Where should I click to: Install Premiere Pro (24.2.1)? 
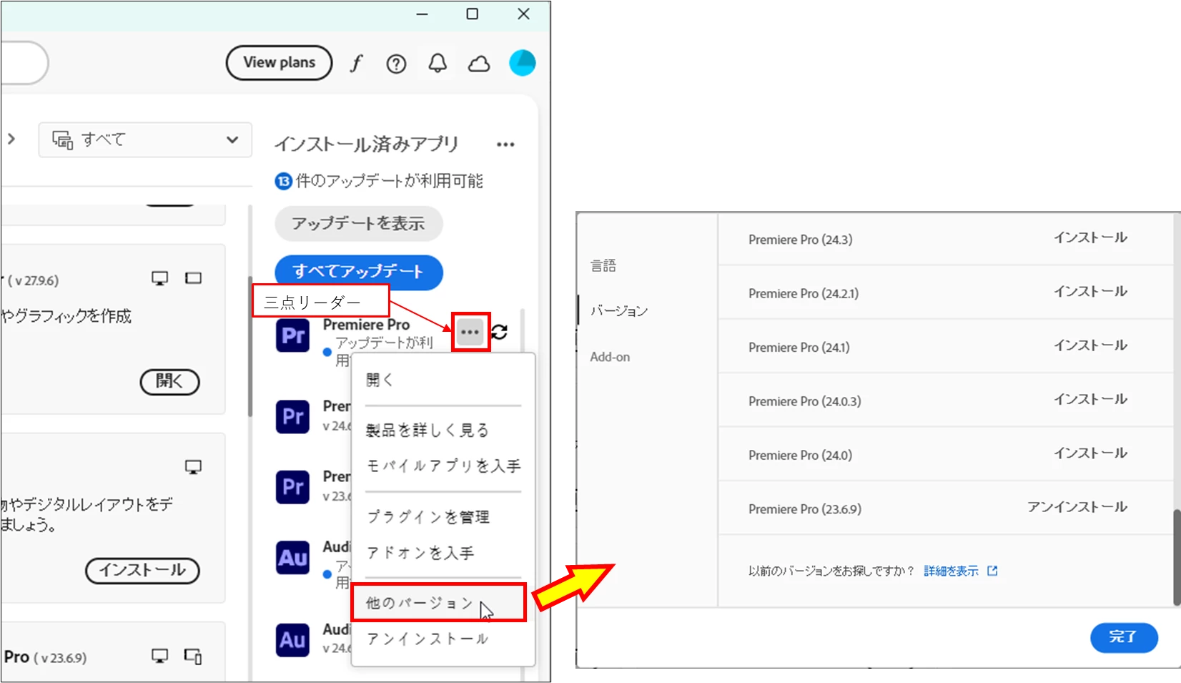coord(1090,292)
